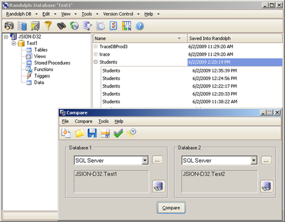
Task: Click the green checkmark icon in Compare toolbar
Action: pyautogui.click(x=118, y=133)
